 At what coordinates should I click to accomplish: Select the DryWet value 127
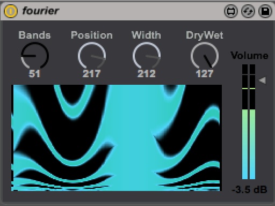[205, 73]
